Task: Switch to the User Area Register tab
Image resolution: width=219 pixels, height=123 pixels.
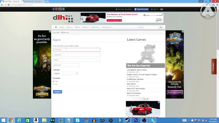Action: tap(12, 1)
